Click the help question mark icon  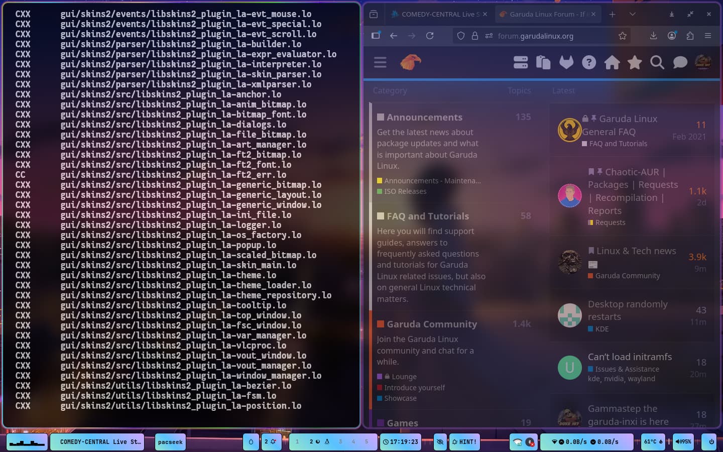coord(589,62)
